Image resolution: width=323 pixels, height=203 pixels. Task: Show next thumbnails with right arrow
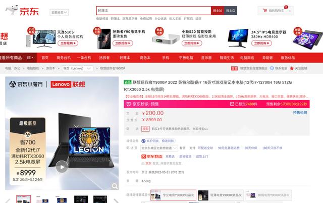pos(116,200)
